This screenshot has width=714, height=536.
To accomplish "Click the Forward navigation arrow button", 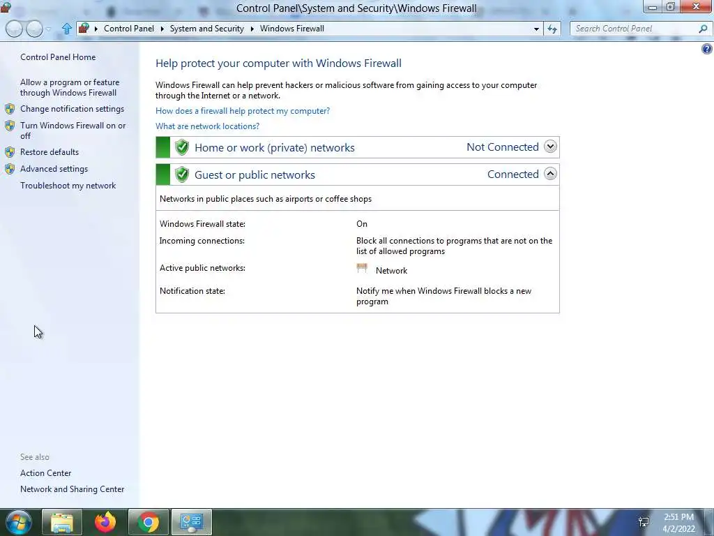I will (x=35, y=29).
